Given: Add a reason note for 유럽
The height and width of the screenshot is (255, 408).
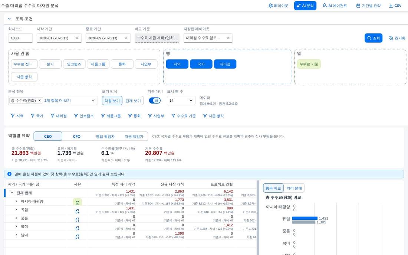Looking at the screenshot, I should [77, 211].
